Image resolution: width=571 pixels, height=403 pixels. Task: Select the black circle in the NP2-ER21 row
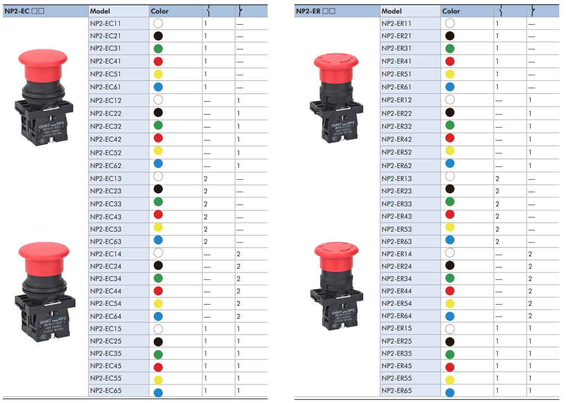point(450,35)
